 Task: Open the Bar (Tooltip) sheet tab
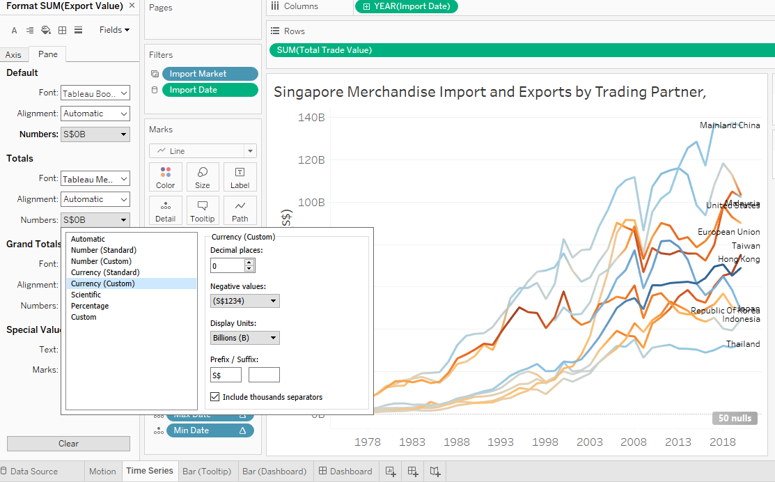(207, 472)
